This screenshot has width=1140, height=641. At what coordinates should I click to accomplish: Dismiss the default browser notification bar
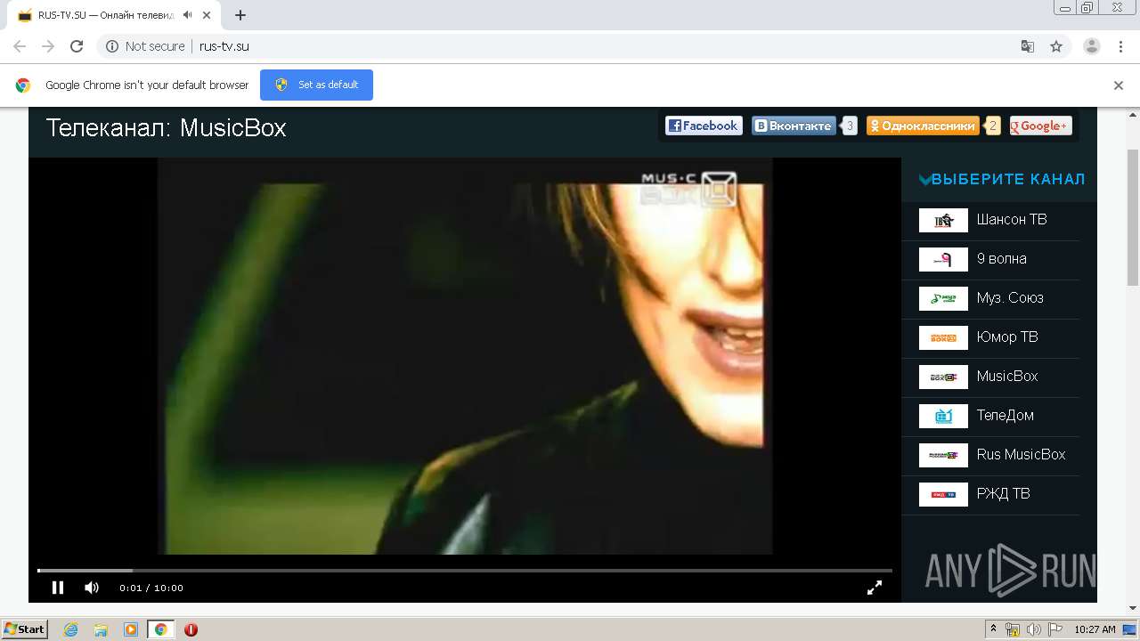tap(1119, 85)
